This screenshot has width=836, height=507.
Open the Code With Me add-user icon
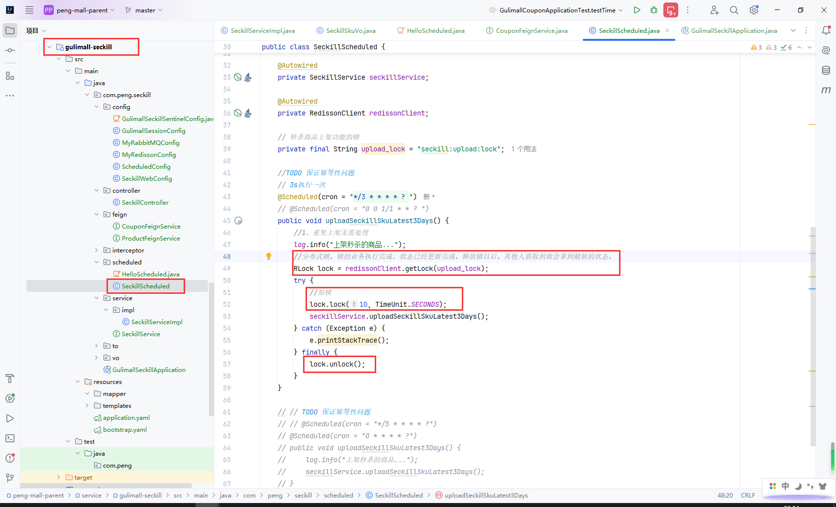click(x=715, y=10)
